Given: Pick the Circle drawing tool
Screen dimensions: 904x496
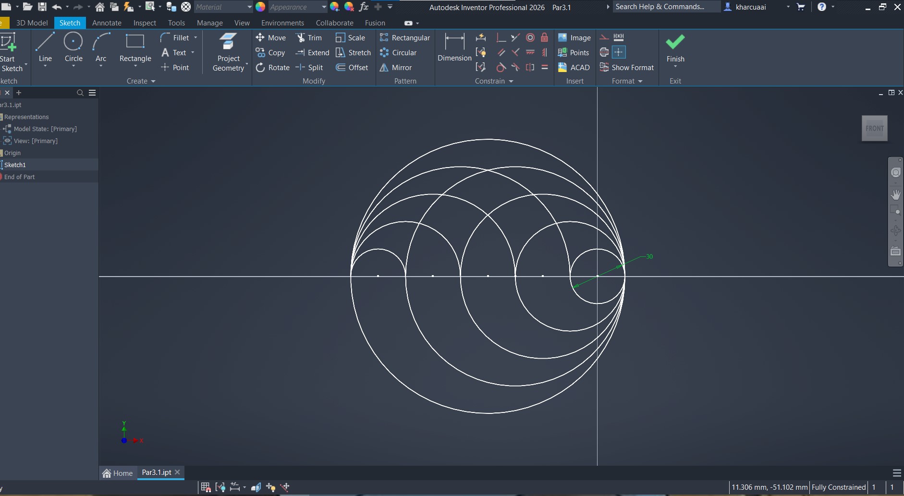Looking at the screenshot, I should (73, 48).
